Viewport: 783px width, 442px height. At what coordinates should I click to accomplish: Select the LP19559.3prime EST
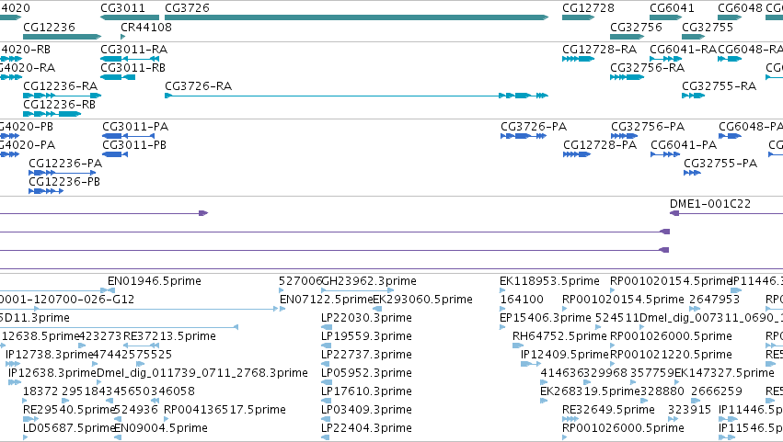(x=366, y=336)
